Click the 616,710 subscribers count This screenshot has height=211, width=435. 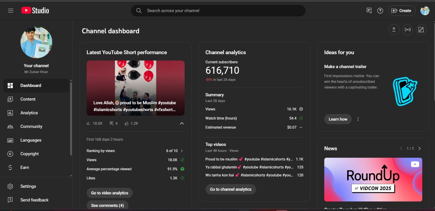pos(222,71)
